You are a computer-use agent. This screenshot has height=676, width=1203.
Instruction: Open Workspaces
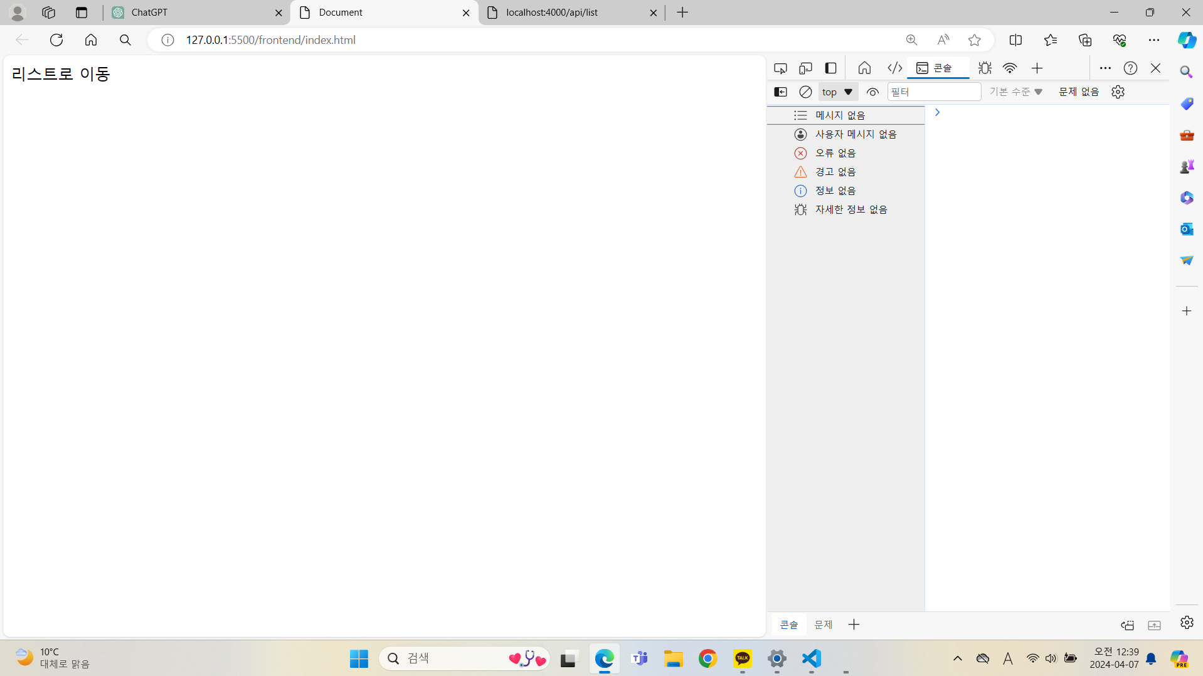(48, 13)
